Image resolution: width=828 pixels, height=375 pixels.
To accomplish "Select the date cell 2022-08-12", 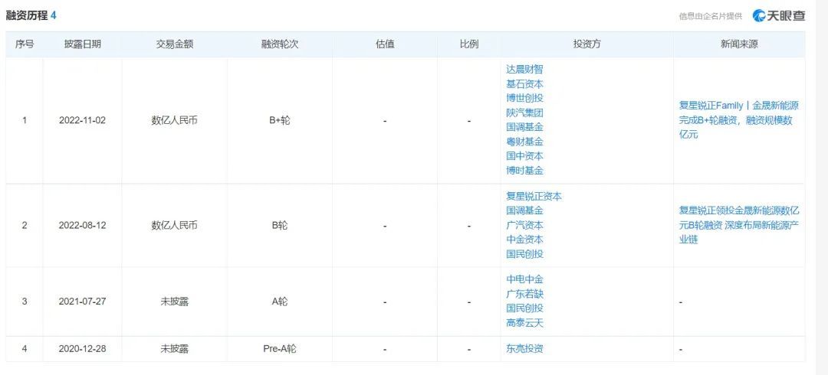I will pyautogui.click(x=82, y=225).
